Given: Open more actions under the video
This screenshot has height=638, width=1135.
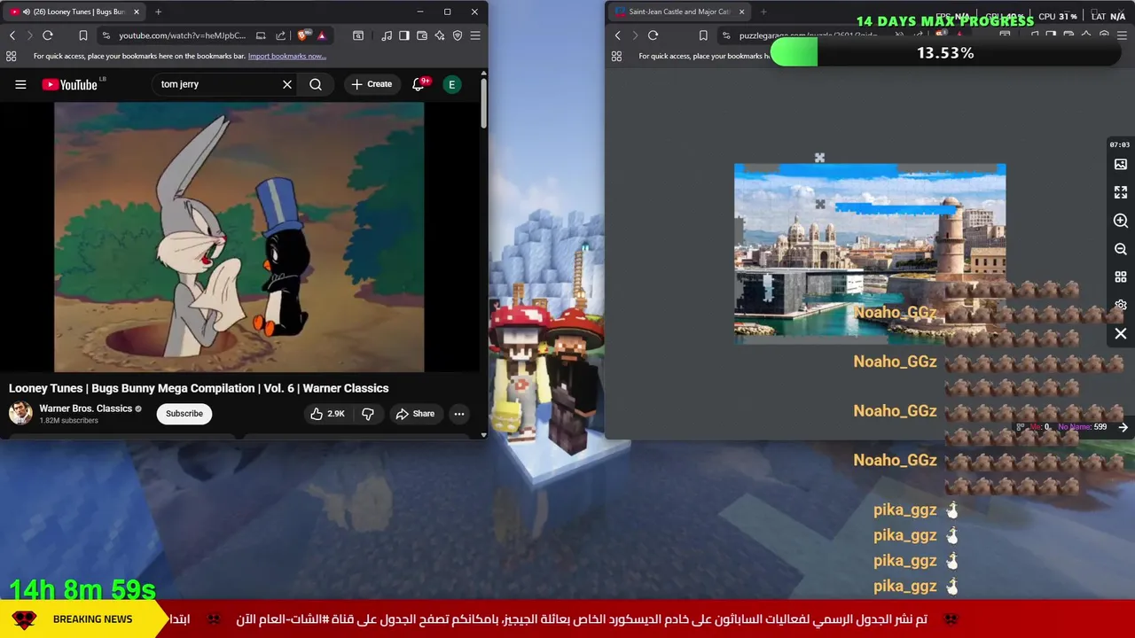Looking at the screenshot, I should [x=459, y=414].
